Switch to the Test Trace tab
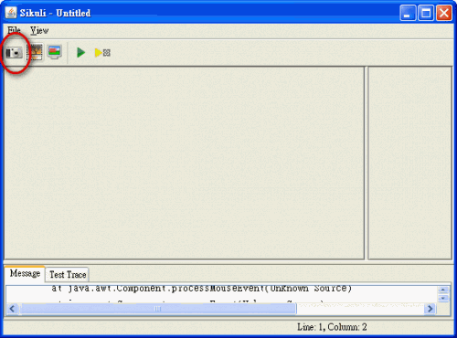The height and width of the screenshot is (338, 457). click(x=68, y=275)
